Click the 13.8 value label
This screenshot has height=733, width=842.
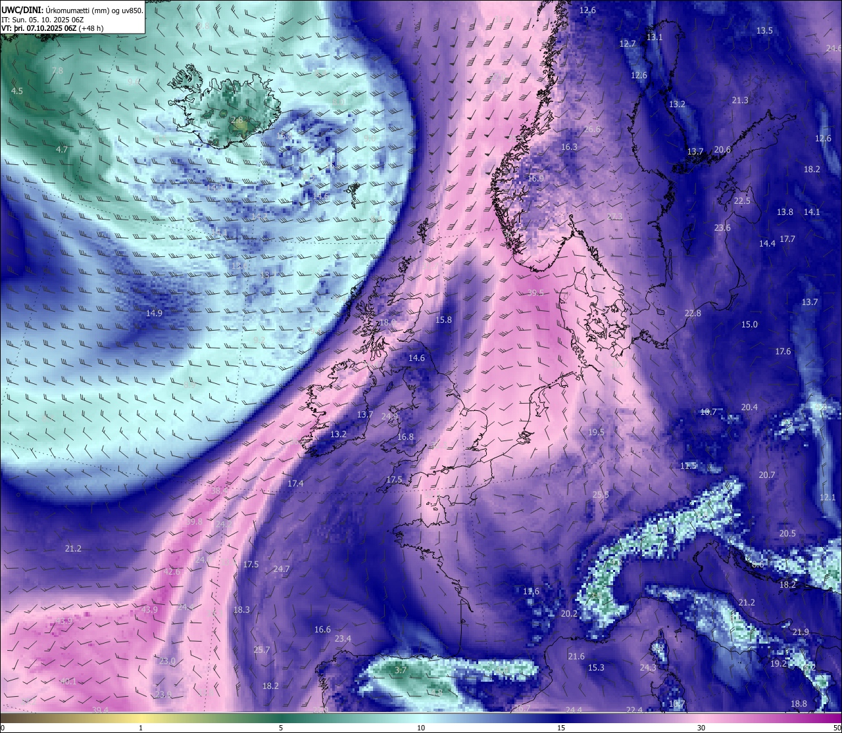(785, 212)
